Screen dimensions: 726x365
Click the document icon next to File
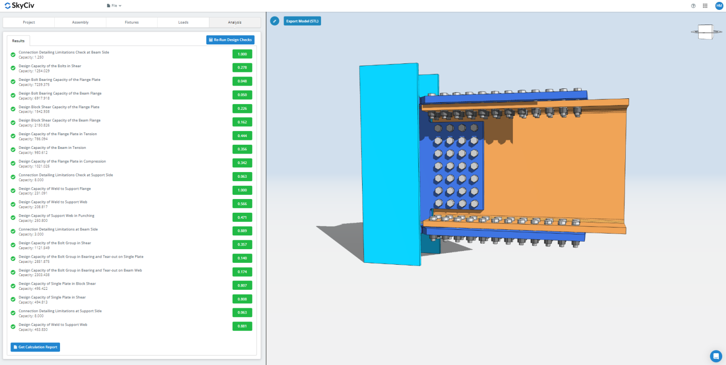coord(108,5)
